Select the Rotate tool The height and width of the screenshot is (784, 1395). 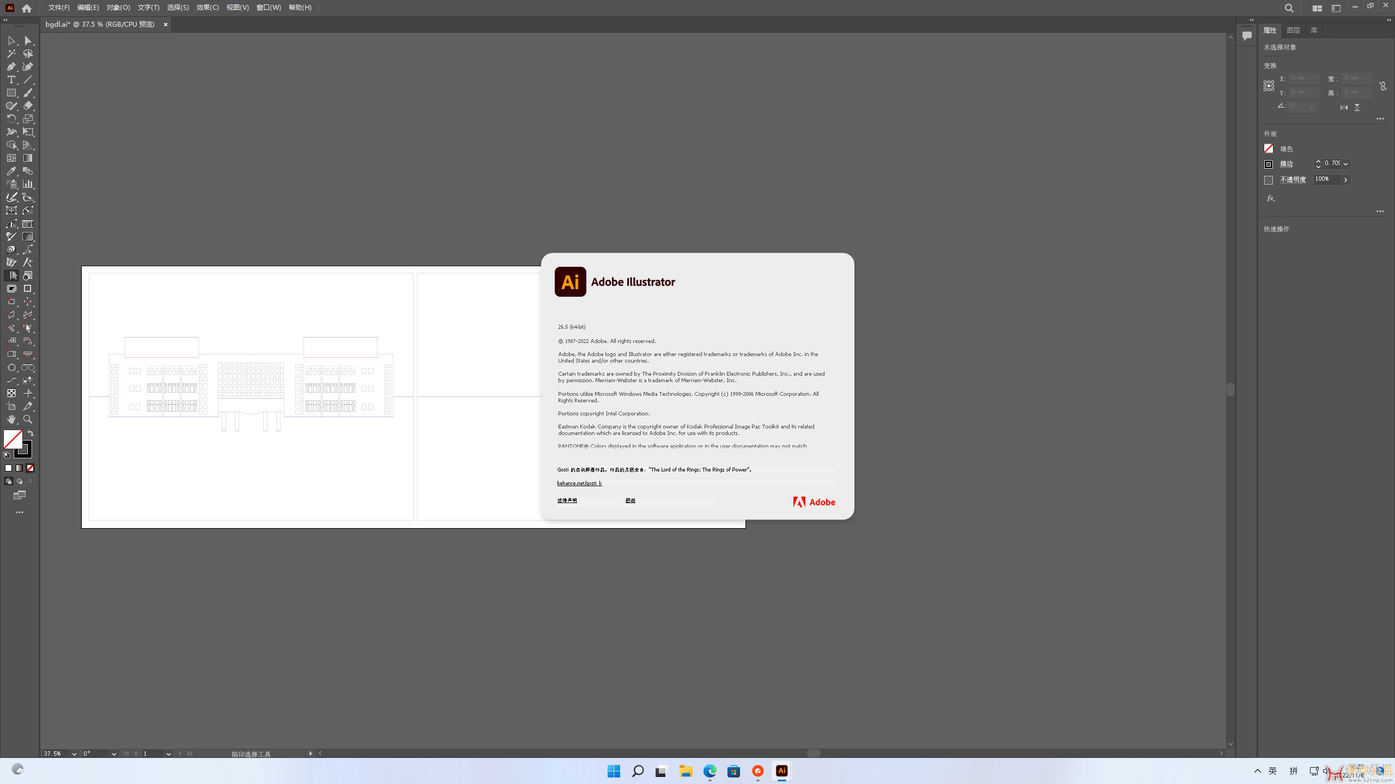(x=11, y=119)
